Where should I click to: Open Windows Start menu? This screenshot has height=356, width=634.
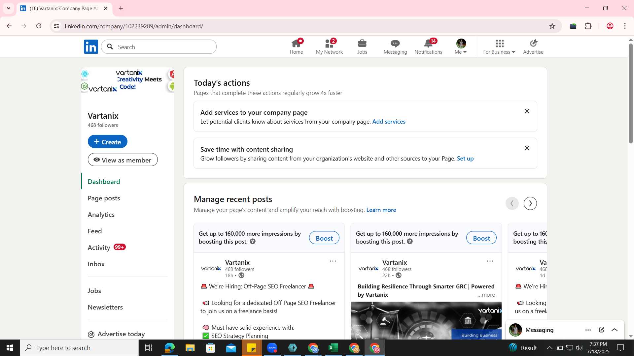(10, 348)
